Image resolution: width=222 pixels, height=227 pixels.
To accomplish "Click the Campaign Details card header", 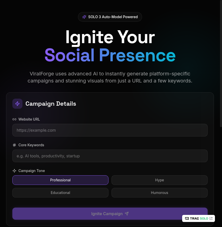I will pyautogui.click(x=51, y=104).
